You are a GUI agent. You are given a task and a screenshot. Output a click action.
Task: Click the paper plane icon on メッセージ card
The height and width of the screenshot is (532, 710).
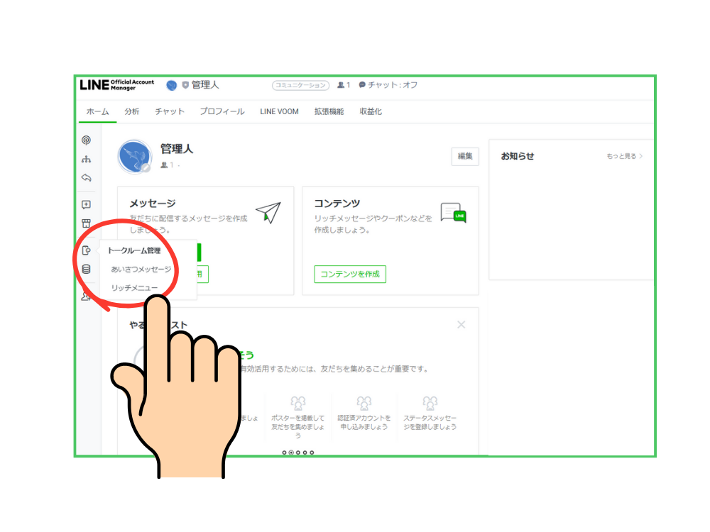266,211
